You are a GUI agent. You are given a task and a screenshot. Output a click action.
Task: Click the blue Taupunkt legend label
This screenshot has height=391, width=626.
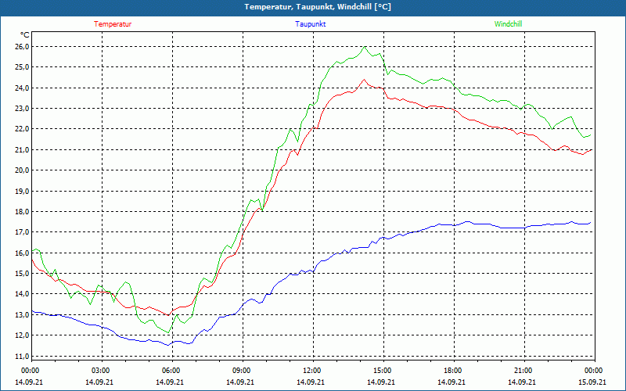tap(310, 24)
